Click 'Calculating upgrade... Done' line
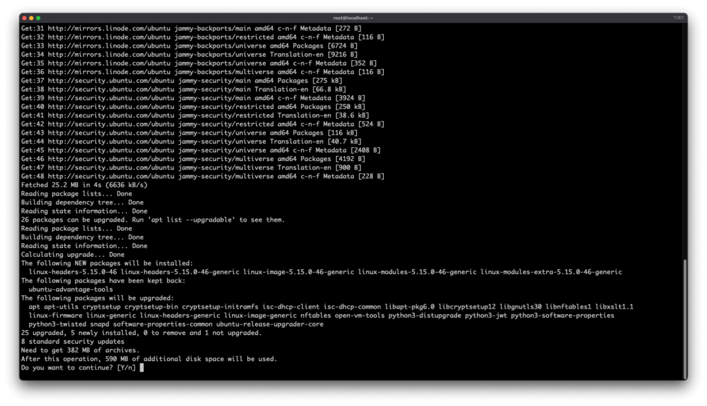The height and width of the screenshot is (406, 707). (x=72, y=254)
